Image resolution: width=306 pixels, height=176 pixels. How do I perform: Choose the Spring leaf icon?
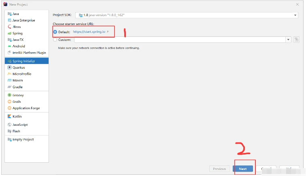point(9,33)
